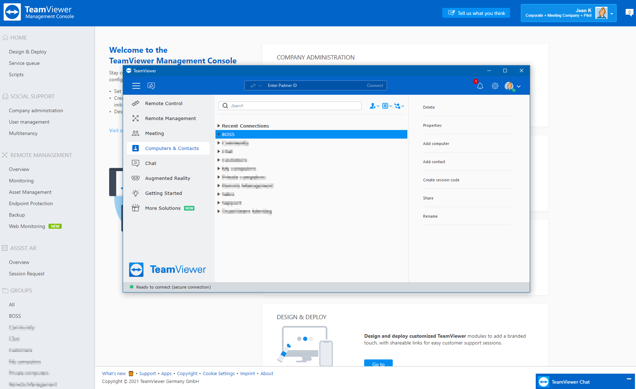Select the Meeting icon
Screen dimensions: 636x389
[x=136, y=133]
